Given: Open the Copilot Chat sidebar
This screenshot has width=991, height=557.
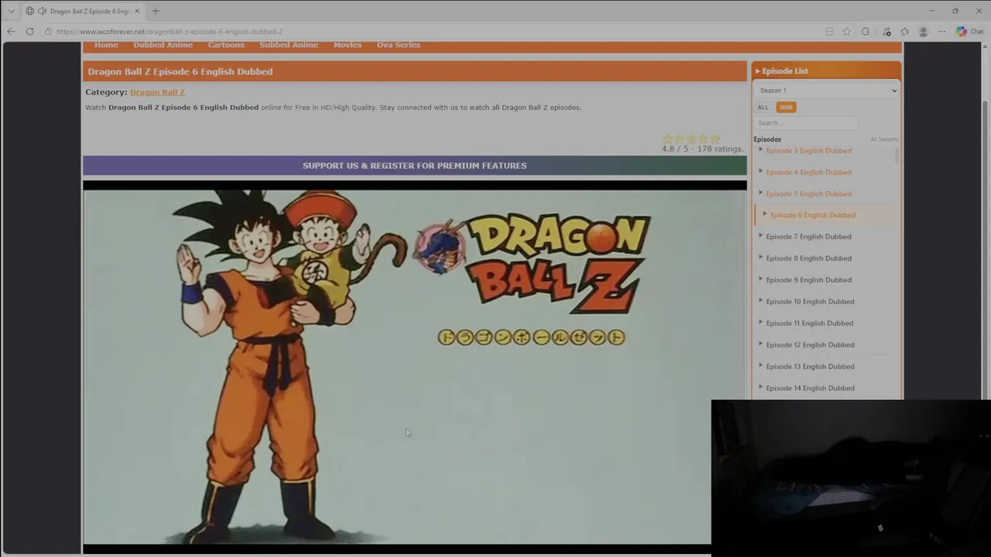Looking at the screenshot, I should tap(969, 32).
